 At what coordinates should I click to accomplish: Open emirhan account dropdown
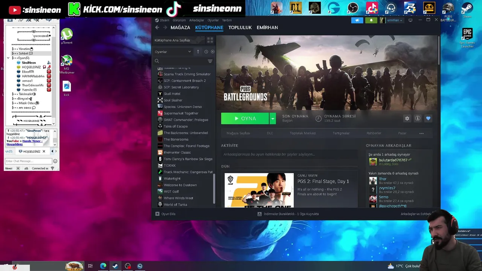392,20
